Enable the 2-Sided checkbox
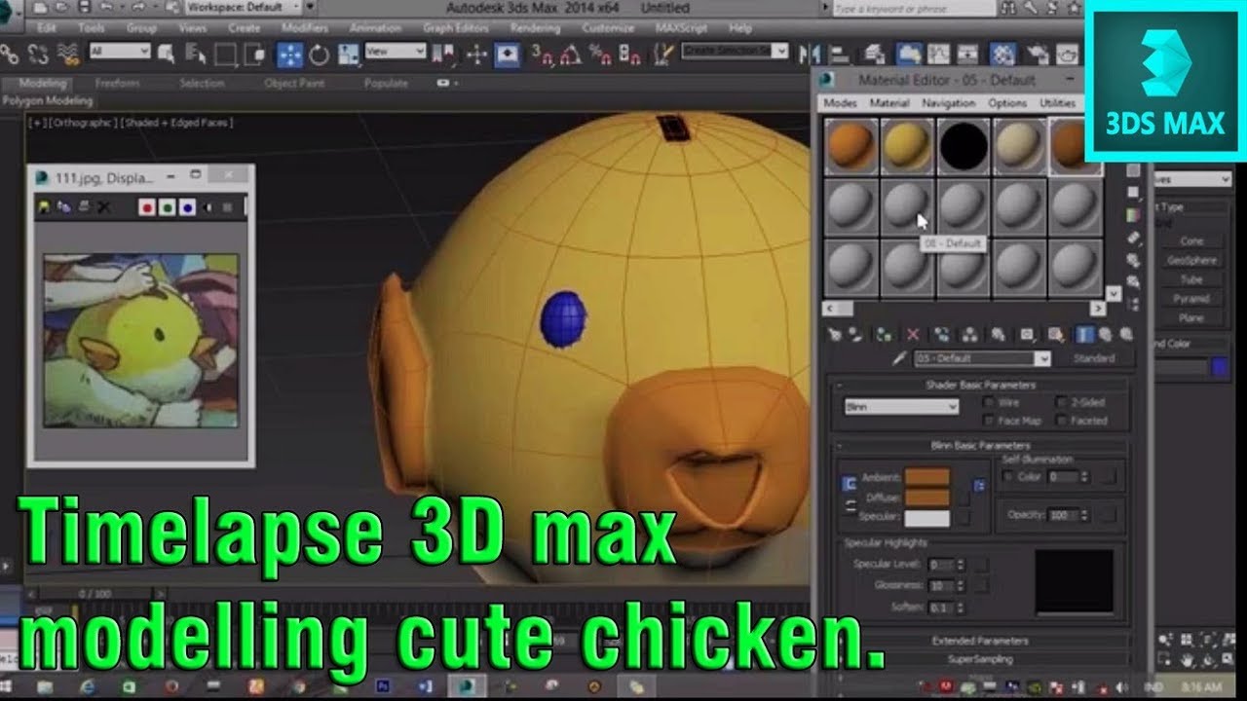This screenshot has height=701, width=1247. point(1061,402)
